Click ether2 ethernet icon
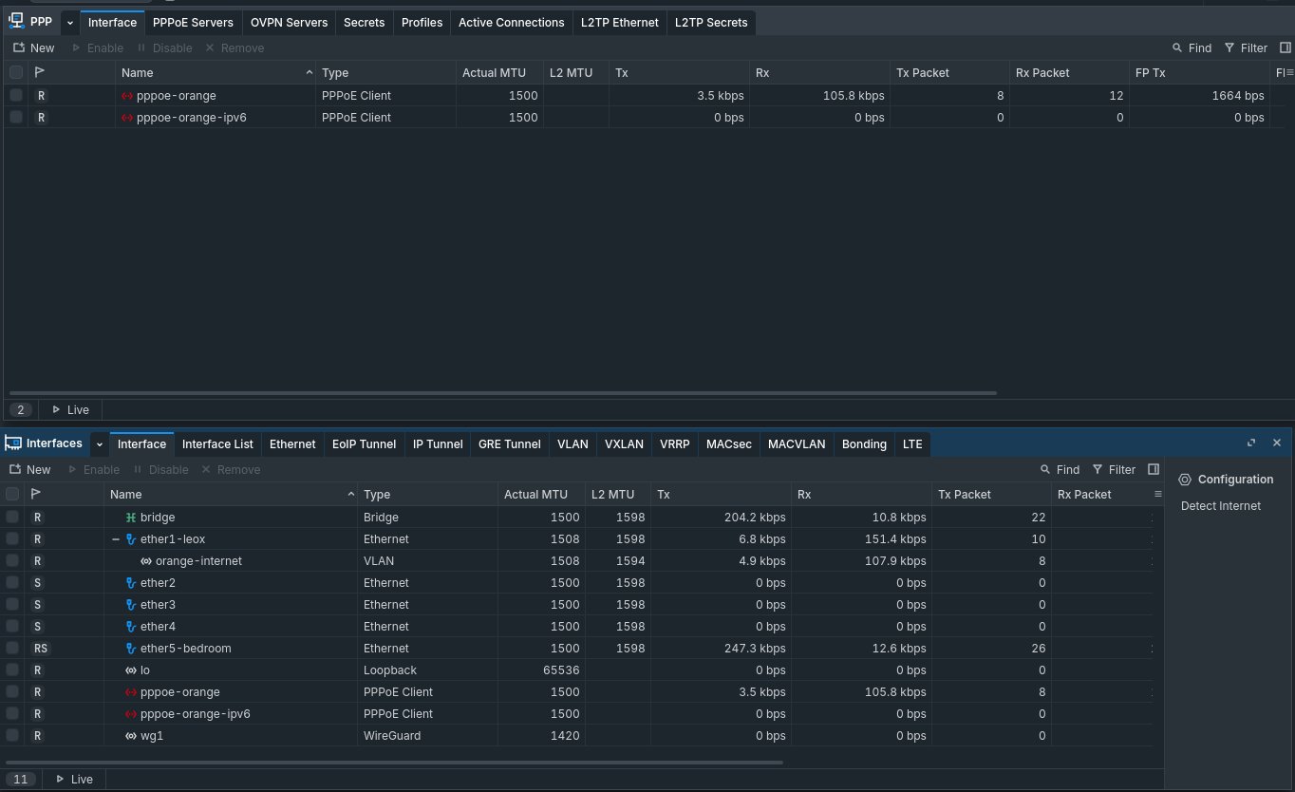 (x=131, y=583)
